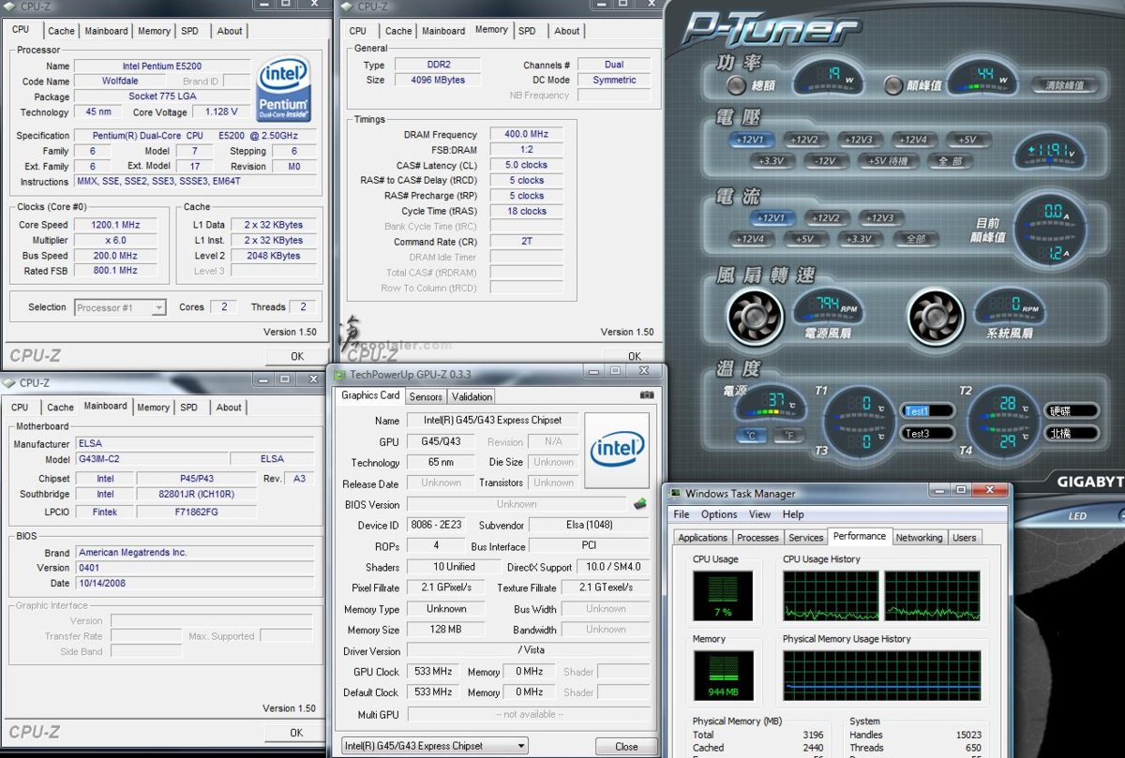Image resolution: width=1125 pixels, height=758 pixels.
Task: Switch to the Sensors tab in GPU-Z
Action: coord(426,396)
